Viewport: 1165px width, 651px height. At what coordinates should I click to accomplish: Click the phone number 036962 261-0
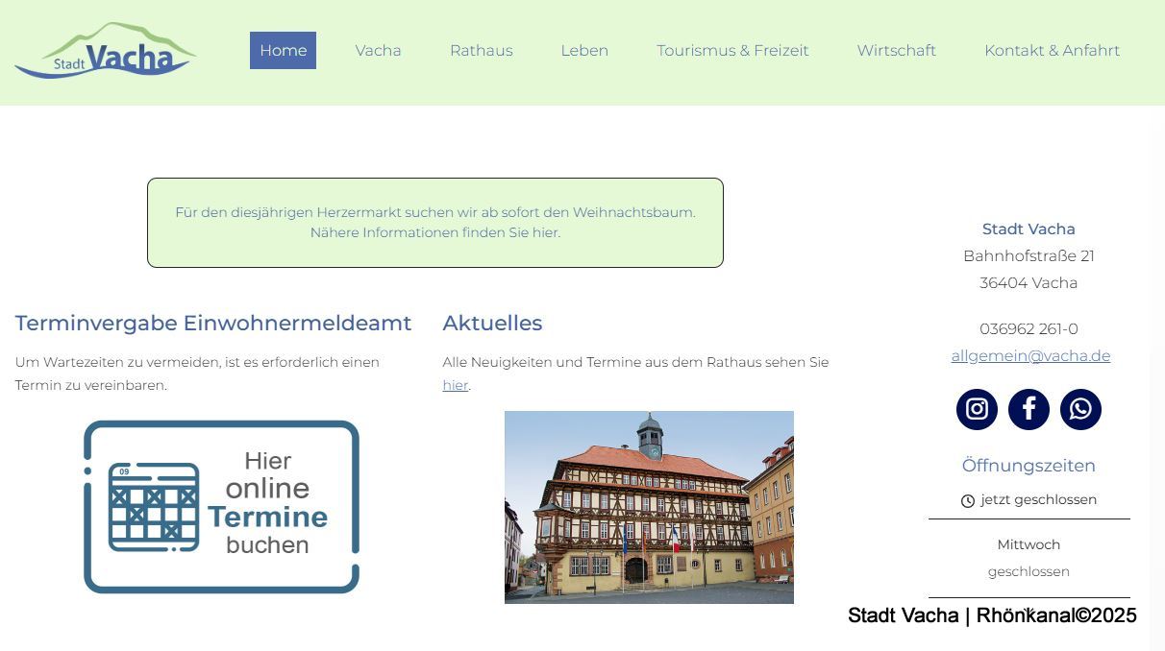click(1029, 329)
